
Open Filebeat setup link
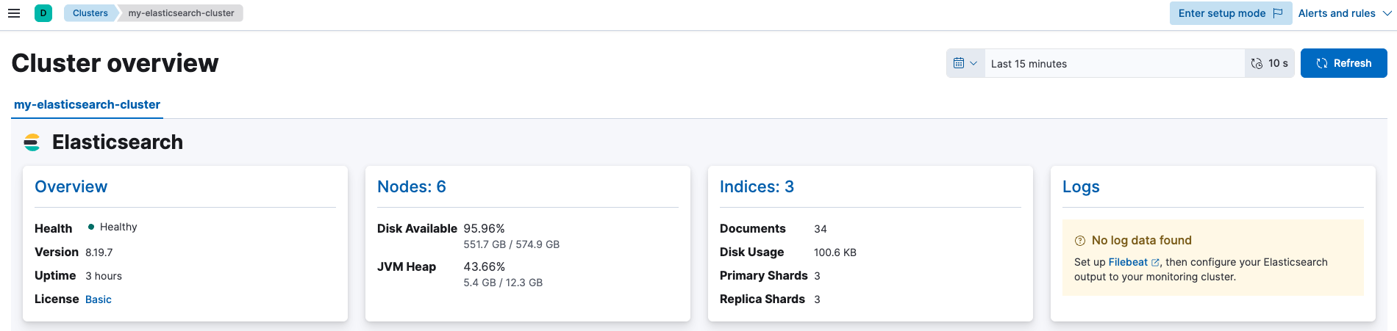[x=1134, y=262]
